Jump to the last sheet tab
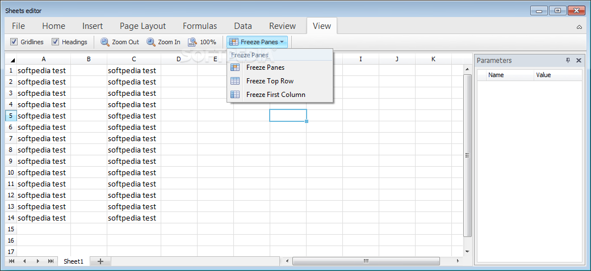This screenshot has height=271, width=591. pos(51,261)
